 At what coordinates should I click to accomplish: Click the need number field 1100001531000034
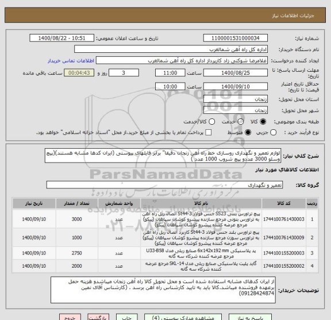pos(236,38)
